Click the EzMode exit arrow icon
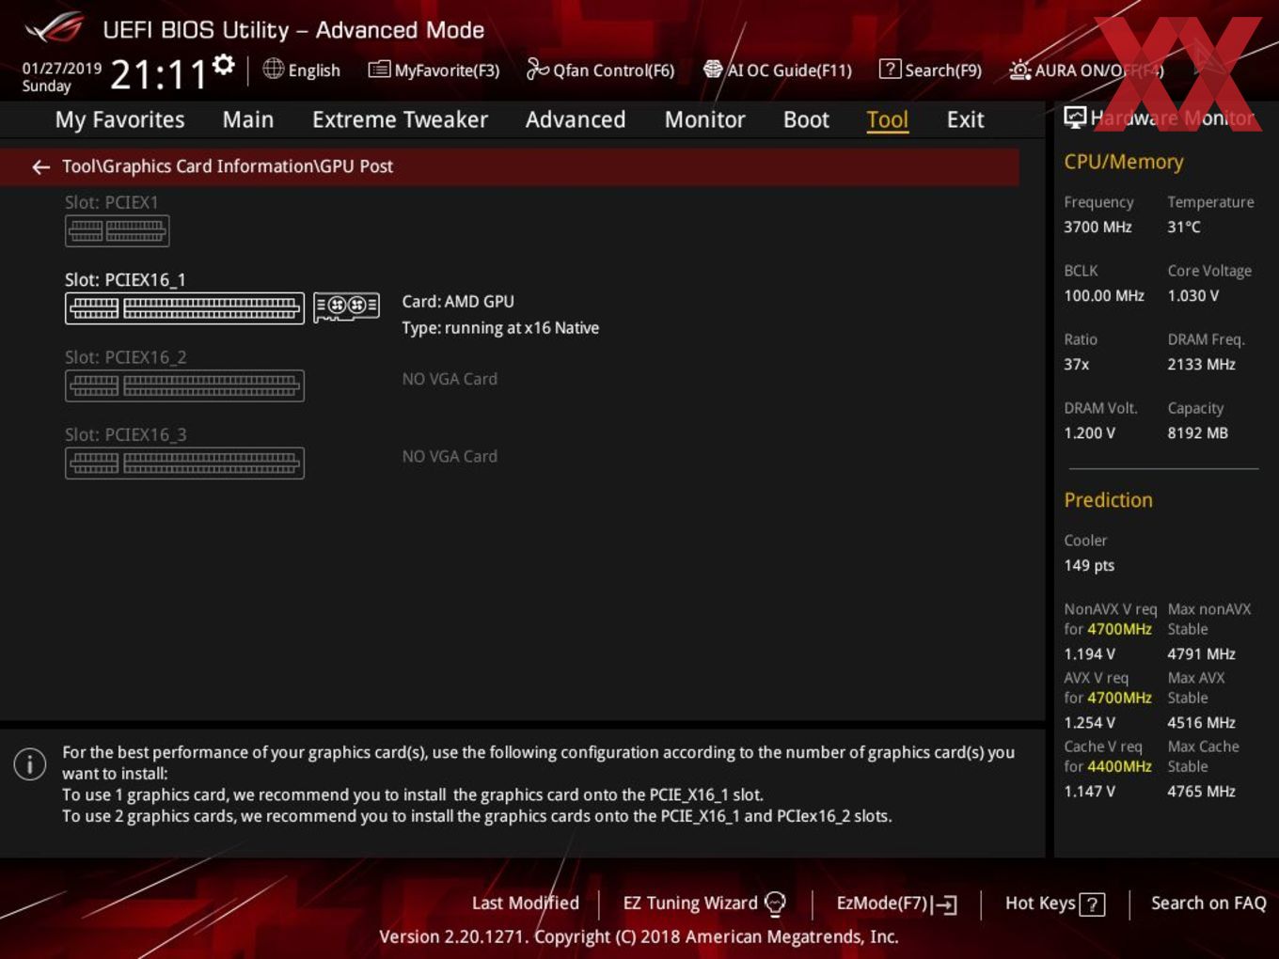1279x959 pixels. point(945,904)
